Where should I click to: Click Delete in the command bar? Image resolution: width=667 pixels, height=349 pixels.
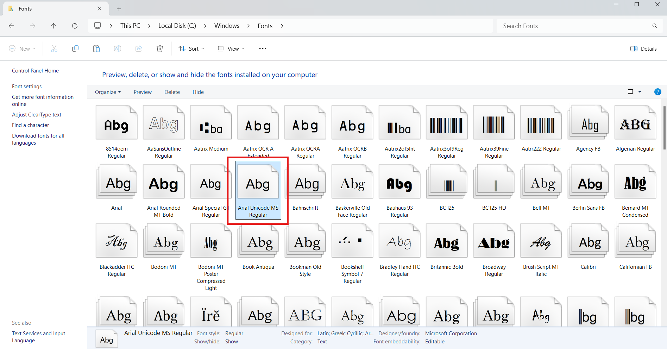pyautogui.click(x=172, y=92)
